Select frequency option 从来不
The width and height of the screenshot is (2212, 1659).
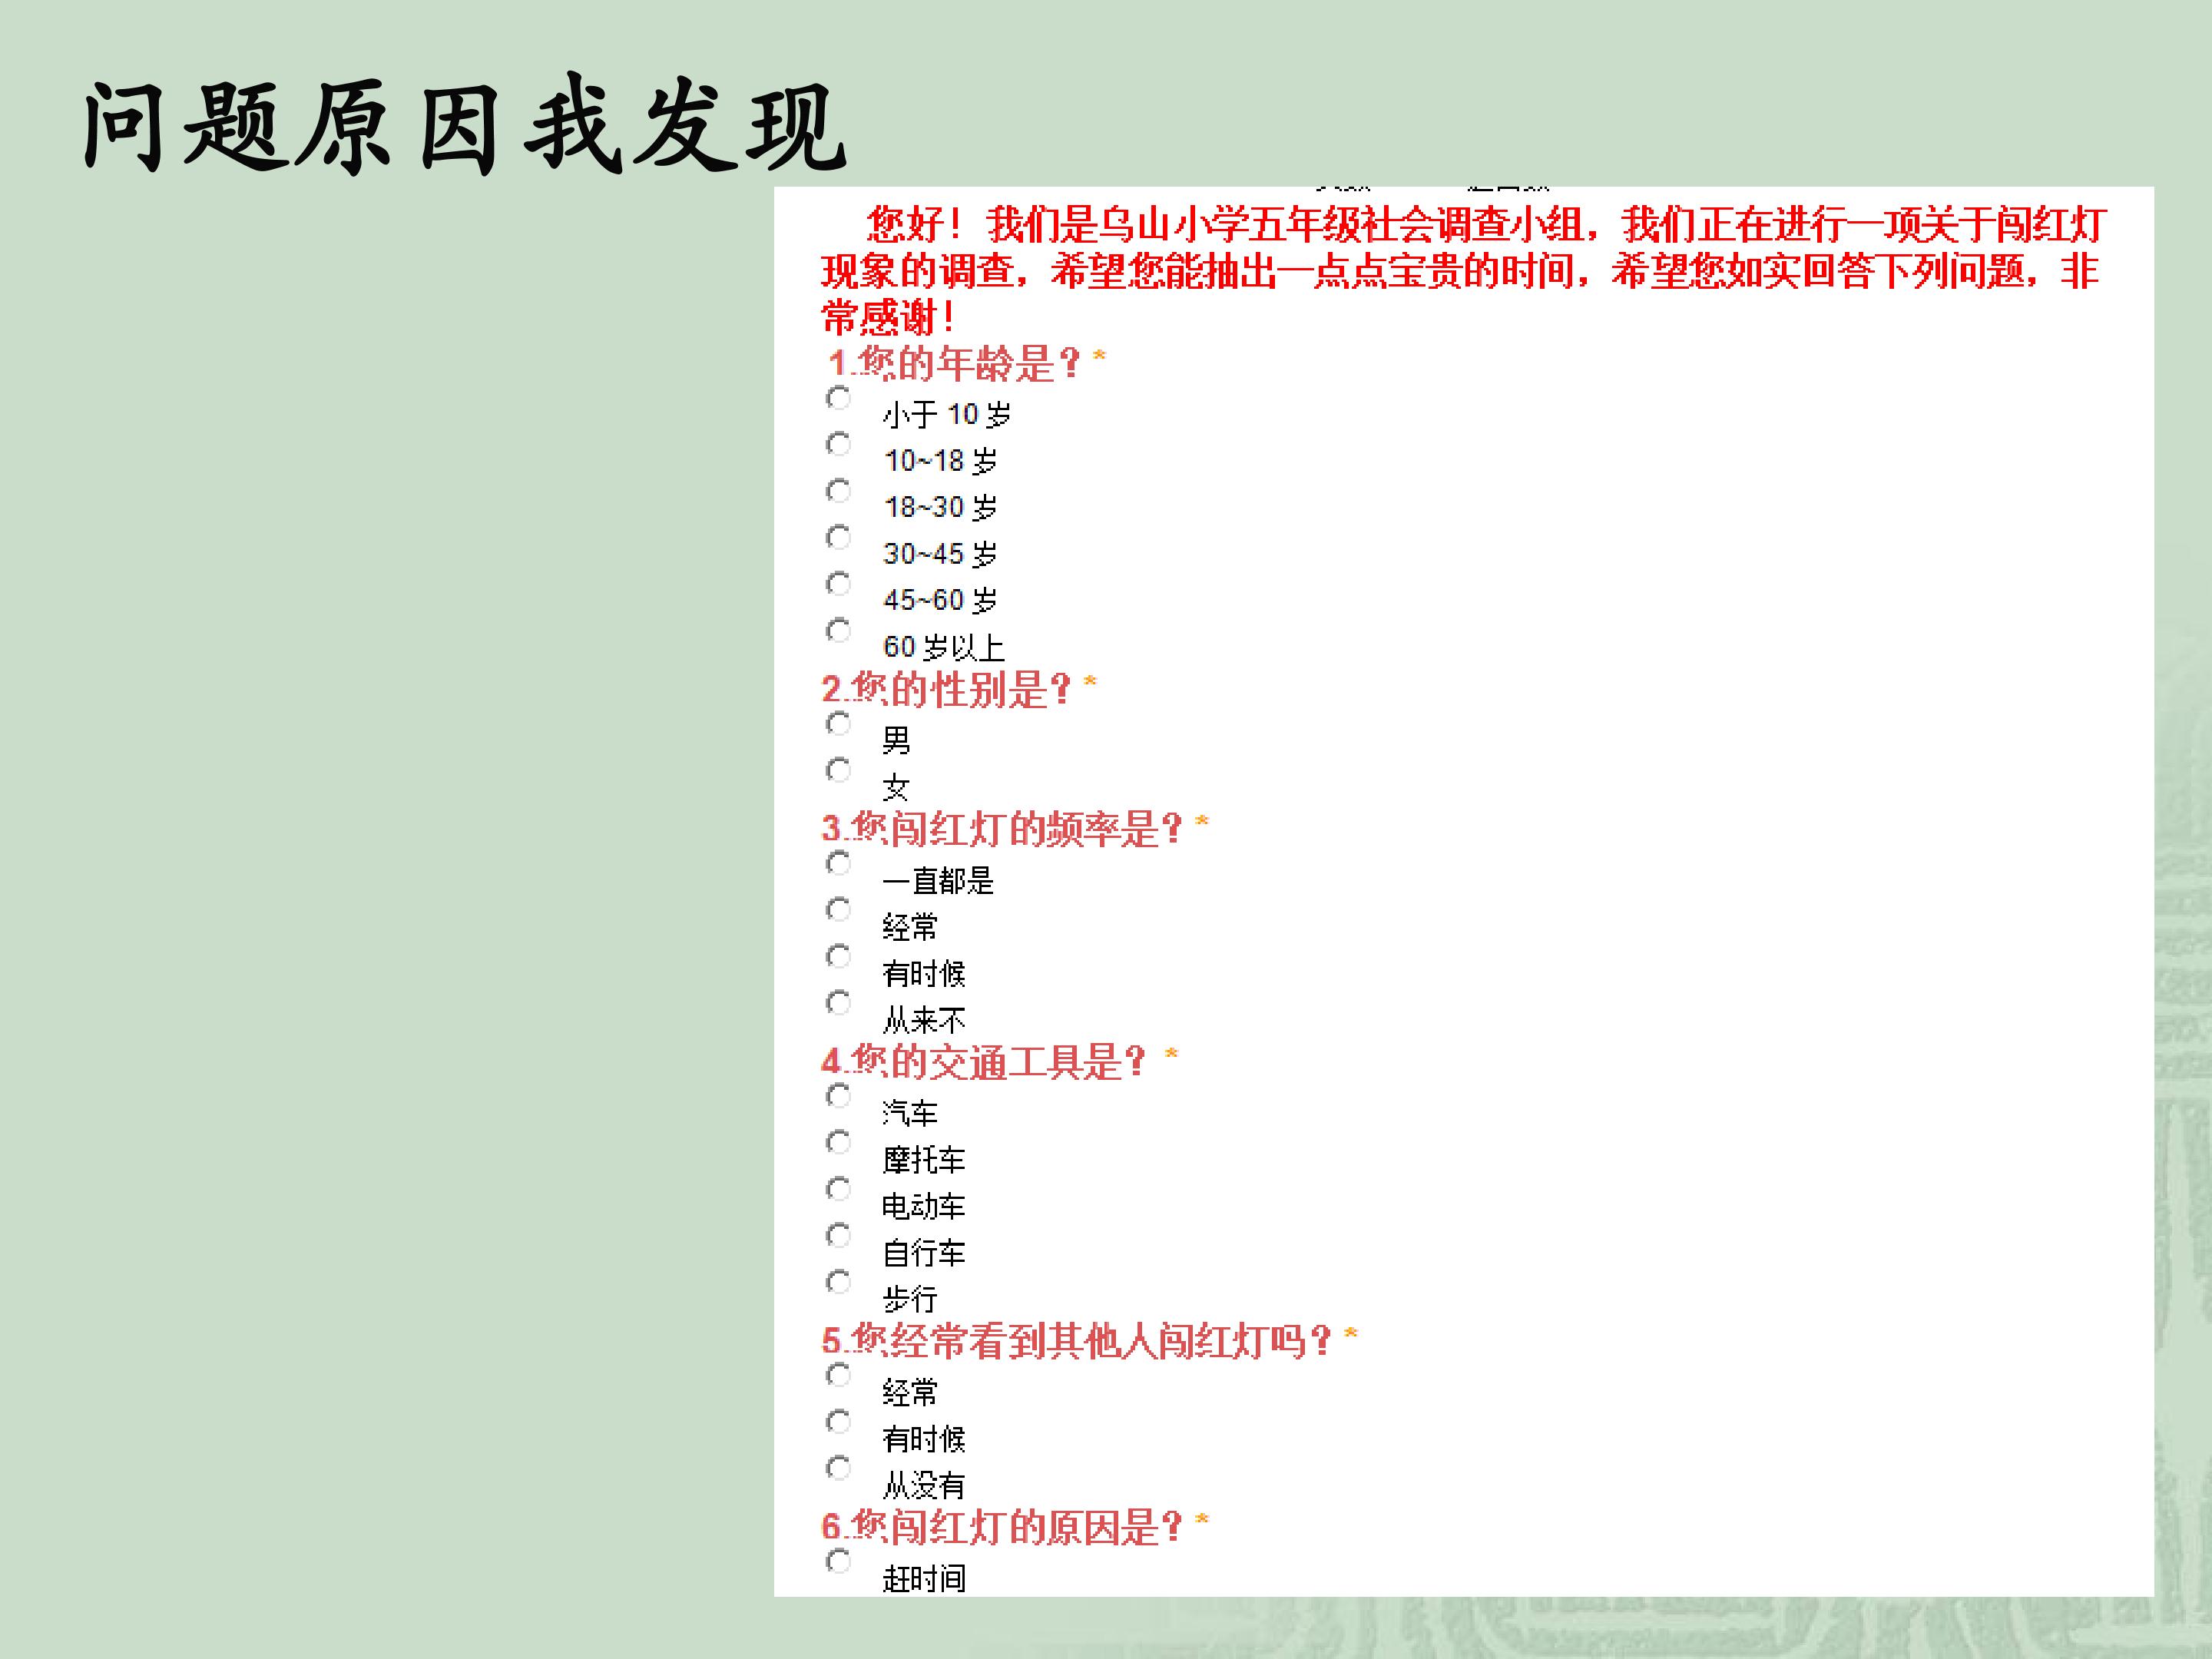[x=838, y=1002]
